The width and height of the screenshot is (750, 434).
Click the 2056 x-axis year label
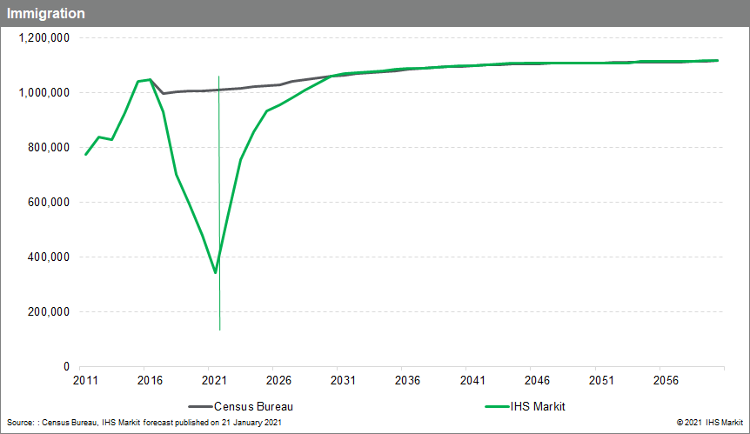coord(666,381)
